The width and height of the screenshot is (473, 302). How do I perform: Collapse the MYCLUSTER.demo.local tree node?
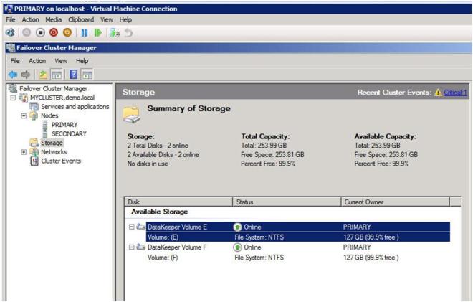tap(15, 98)
